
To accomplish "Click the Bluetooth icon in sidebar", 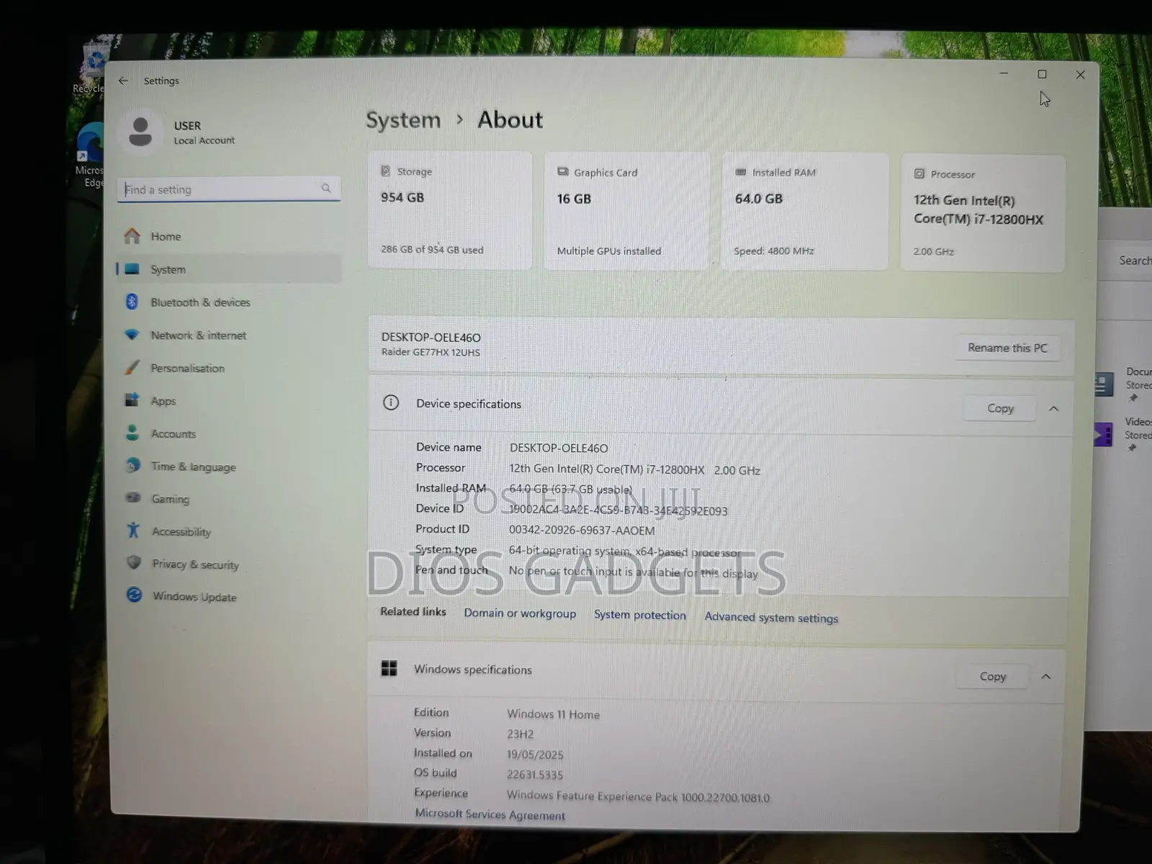I will point(132,302).
